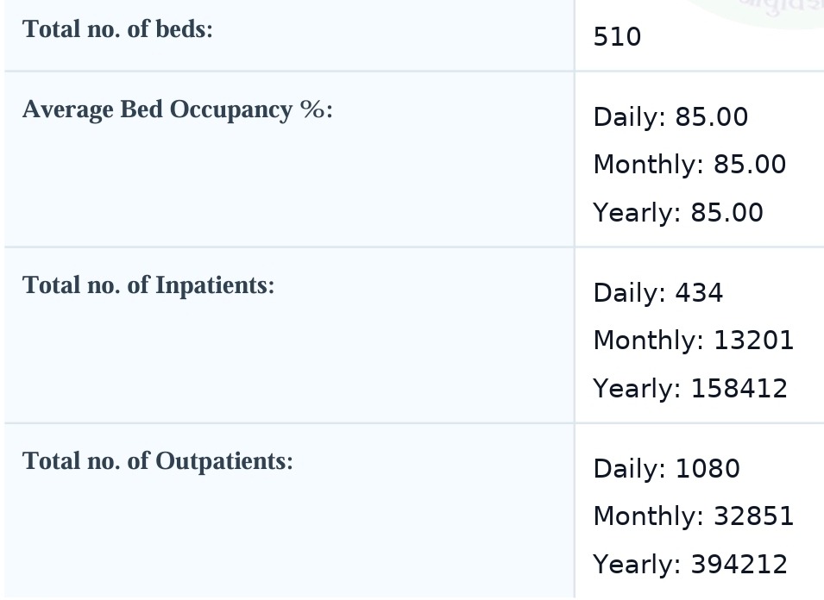Image resolution: width=824 pixels, height=600 pixels.
Task: Click the blank area below Average Bed Occupancy label
Action: coord(259,190)
